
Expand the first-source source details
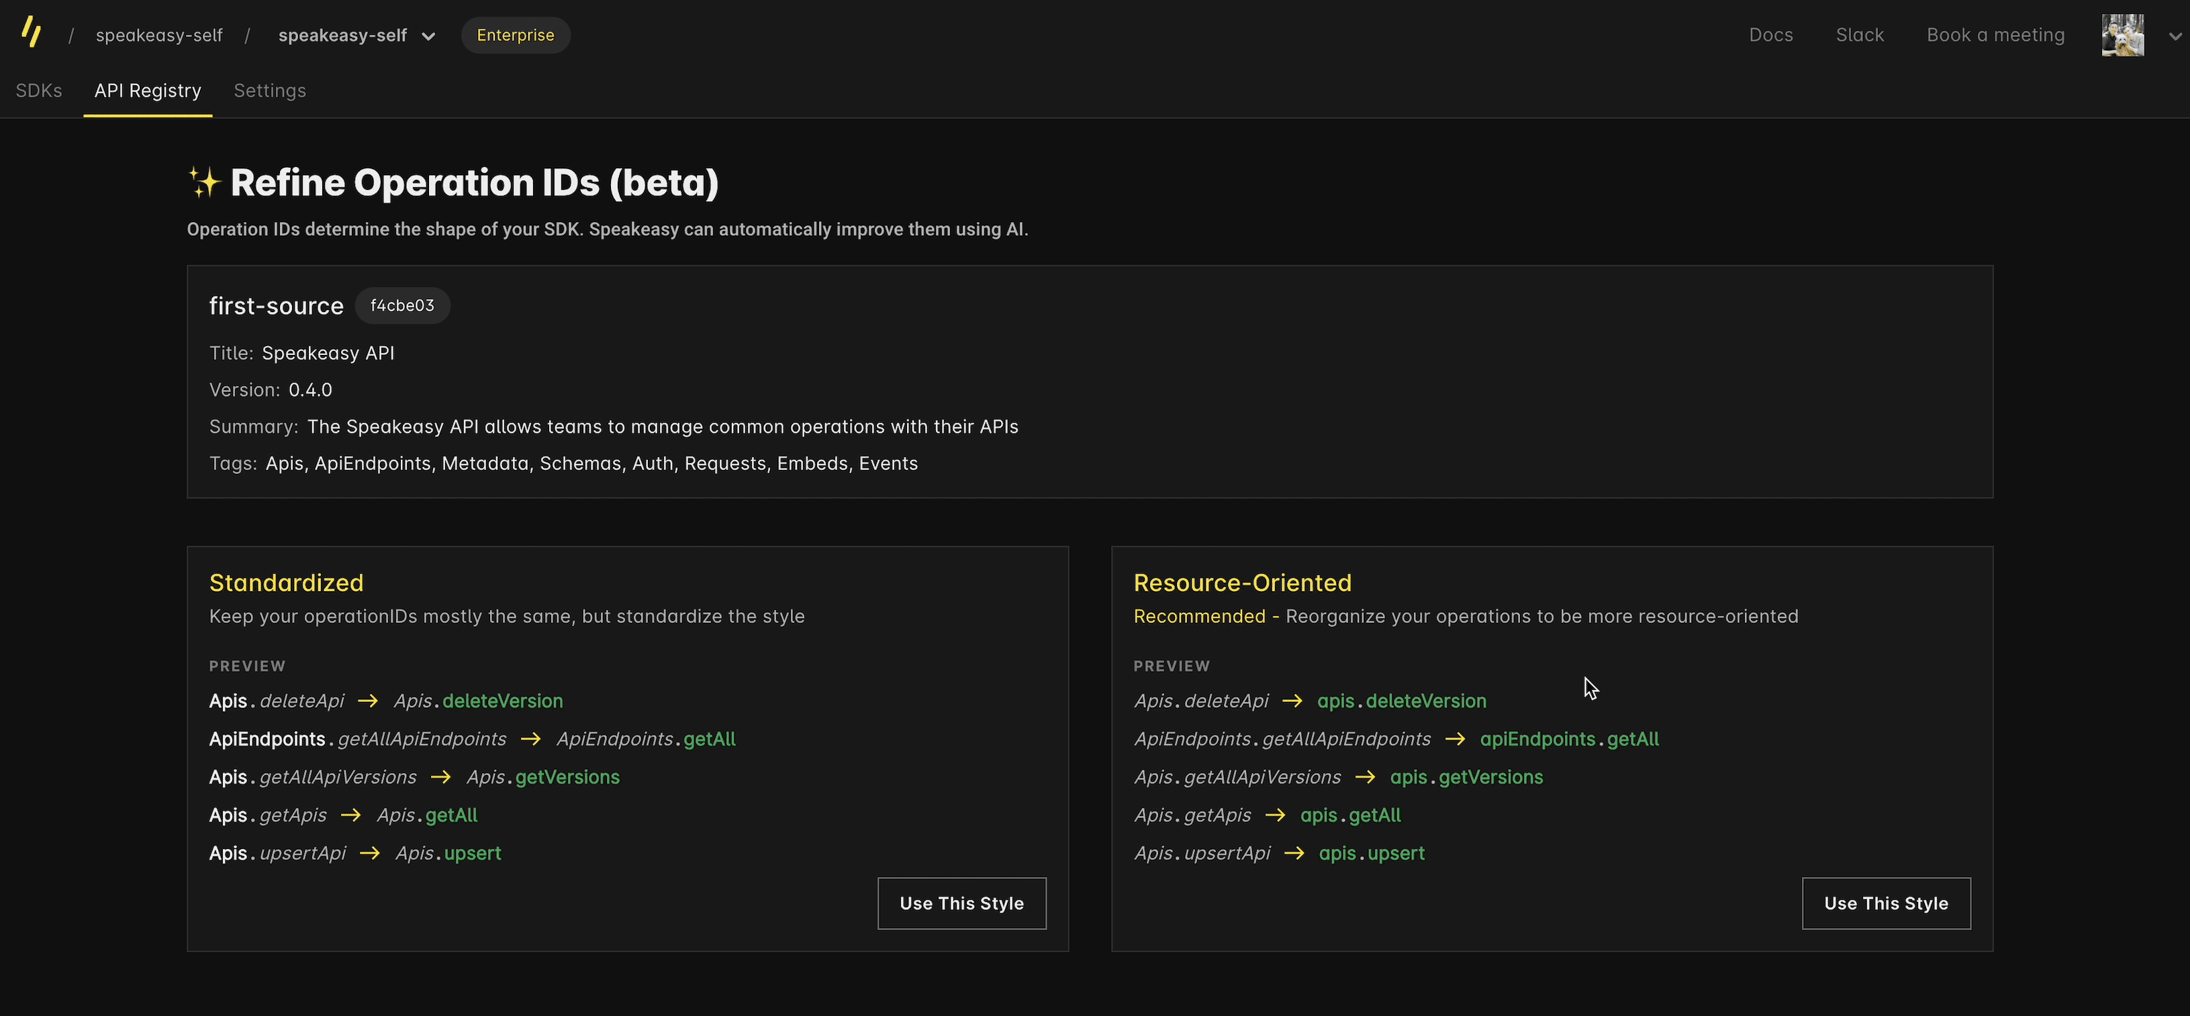click(x=277, y=304)
